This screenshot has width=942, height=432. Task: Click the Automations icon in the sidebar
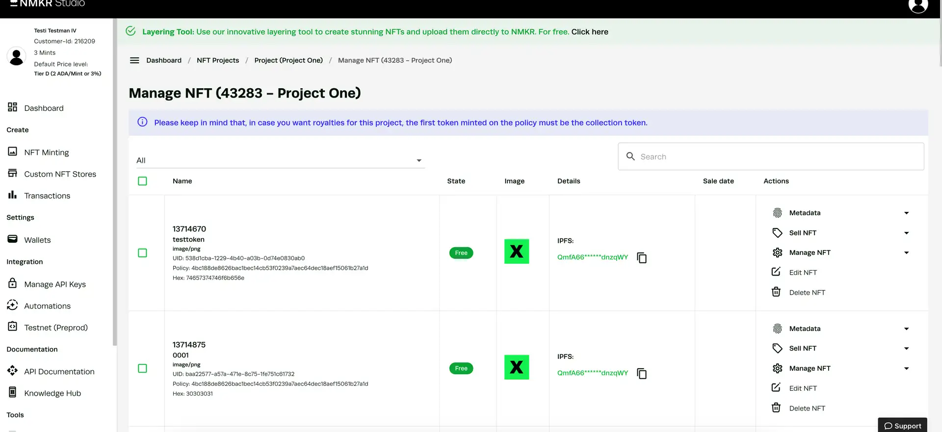click(x=13, y=305)
